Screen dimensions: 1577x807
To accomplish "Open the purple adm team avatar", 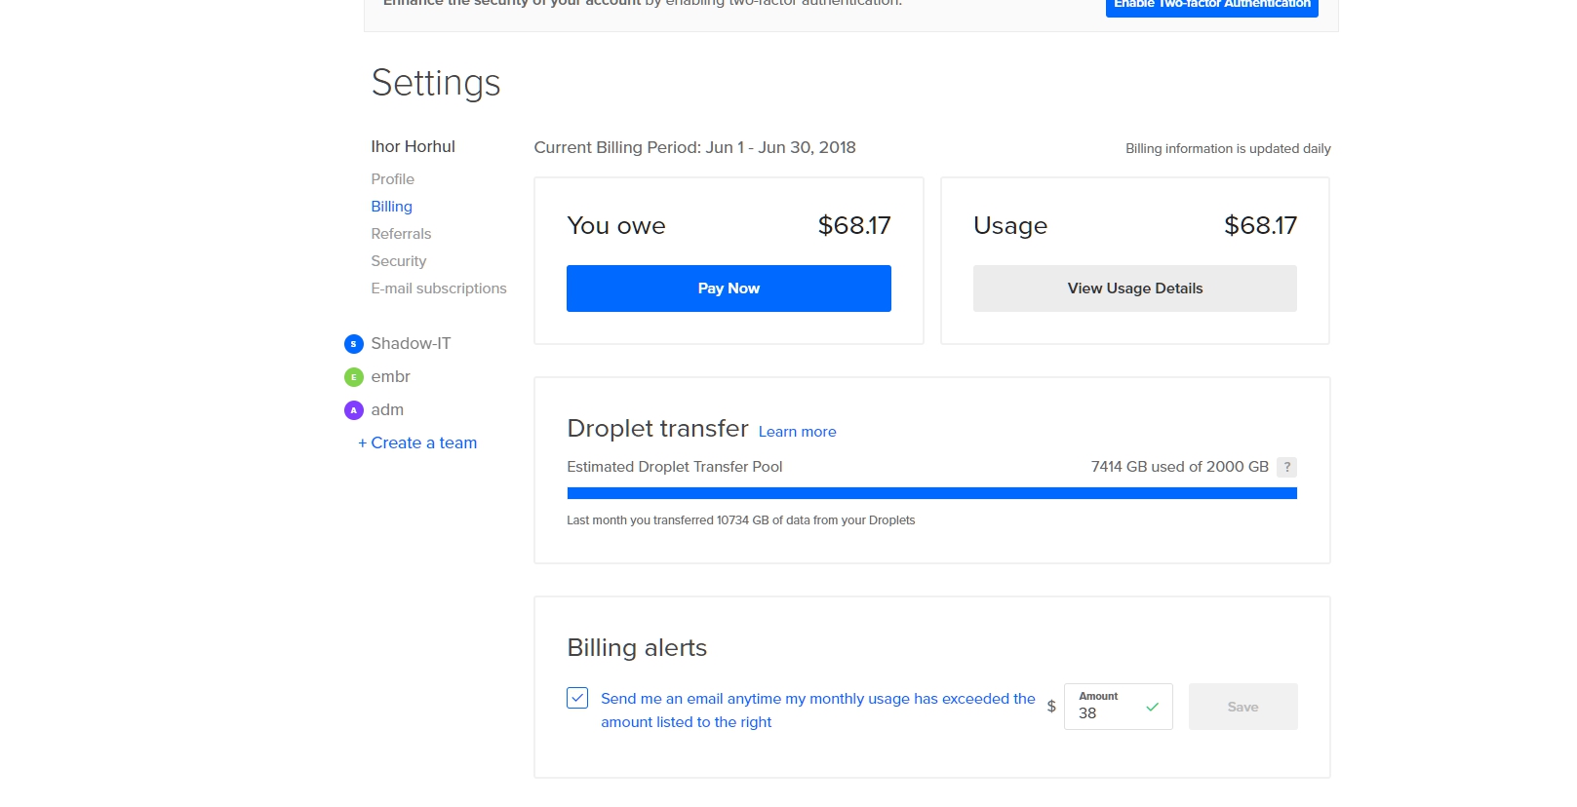I will (353, 410).
